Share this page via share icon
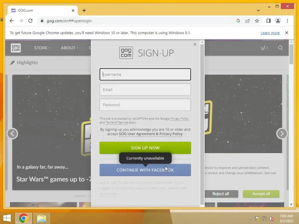The width and height of the screenshot is (299, 224). pyautogui.click(x=248, y=21)
